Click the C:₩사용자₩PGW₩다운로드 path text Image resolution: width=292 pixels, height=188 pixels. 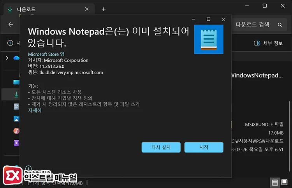pyautogui.click(x=258, y=141)
